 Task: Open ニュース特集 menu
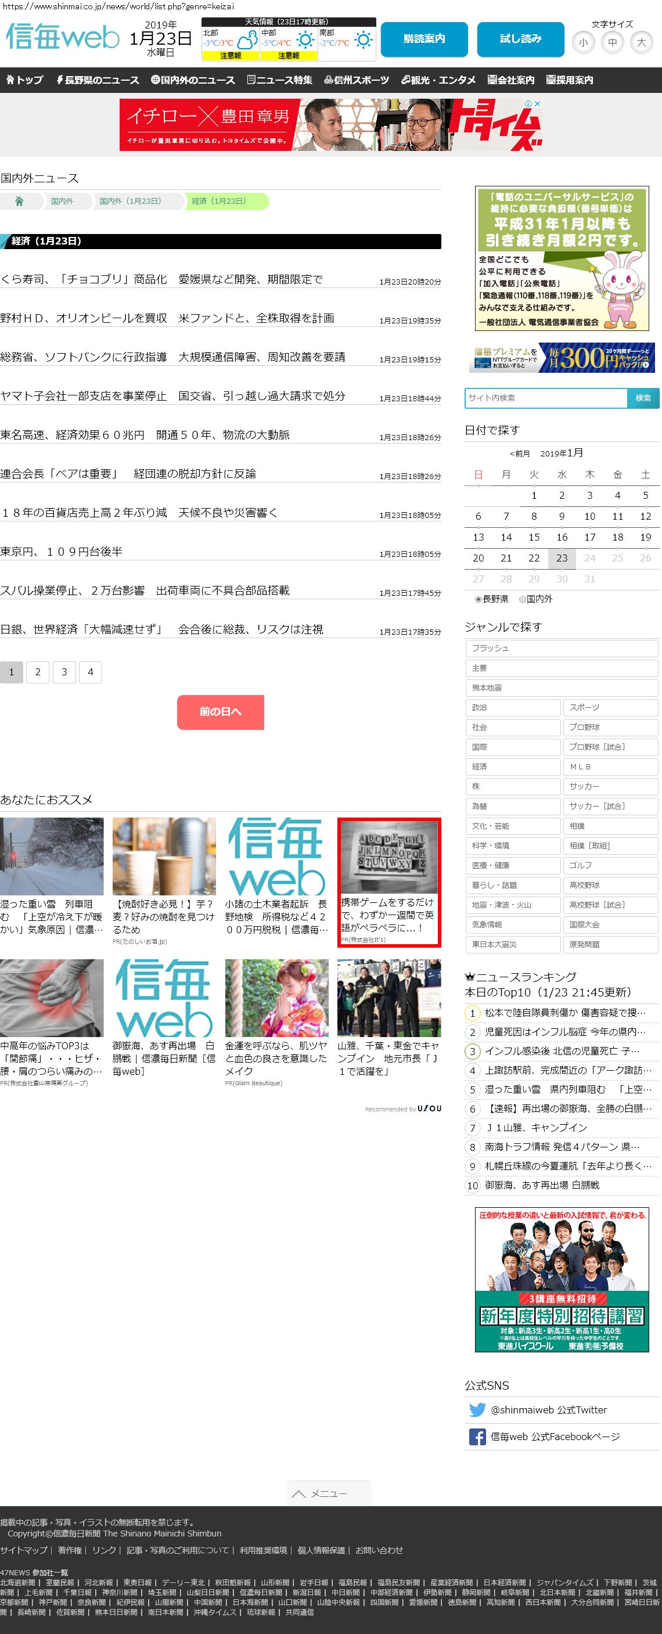tap(280, 80)
